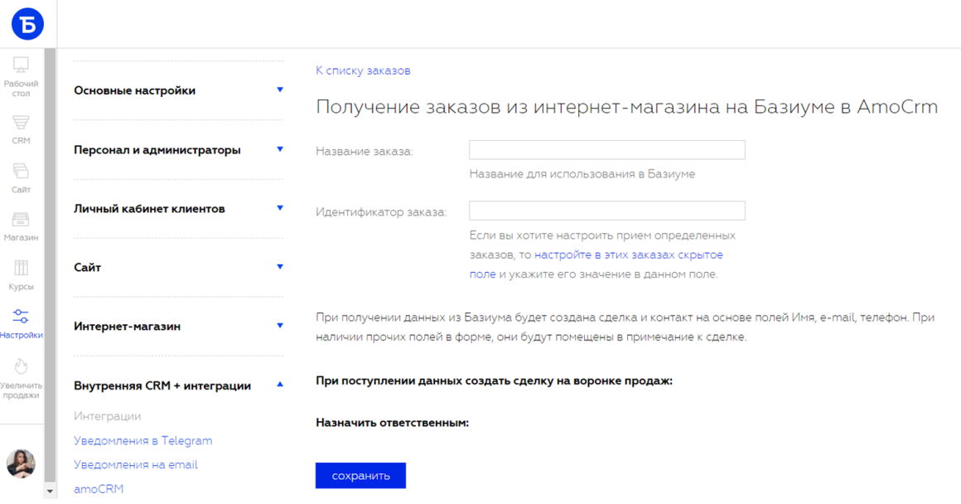Image resolution: width=961 pixels, height=504 pixels.
Task: Click the сохранить button
Action: click(x=360, y=476)
